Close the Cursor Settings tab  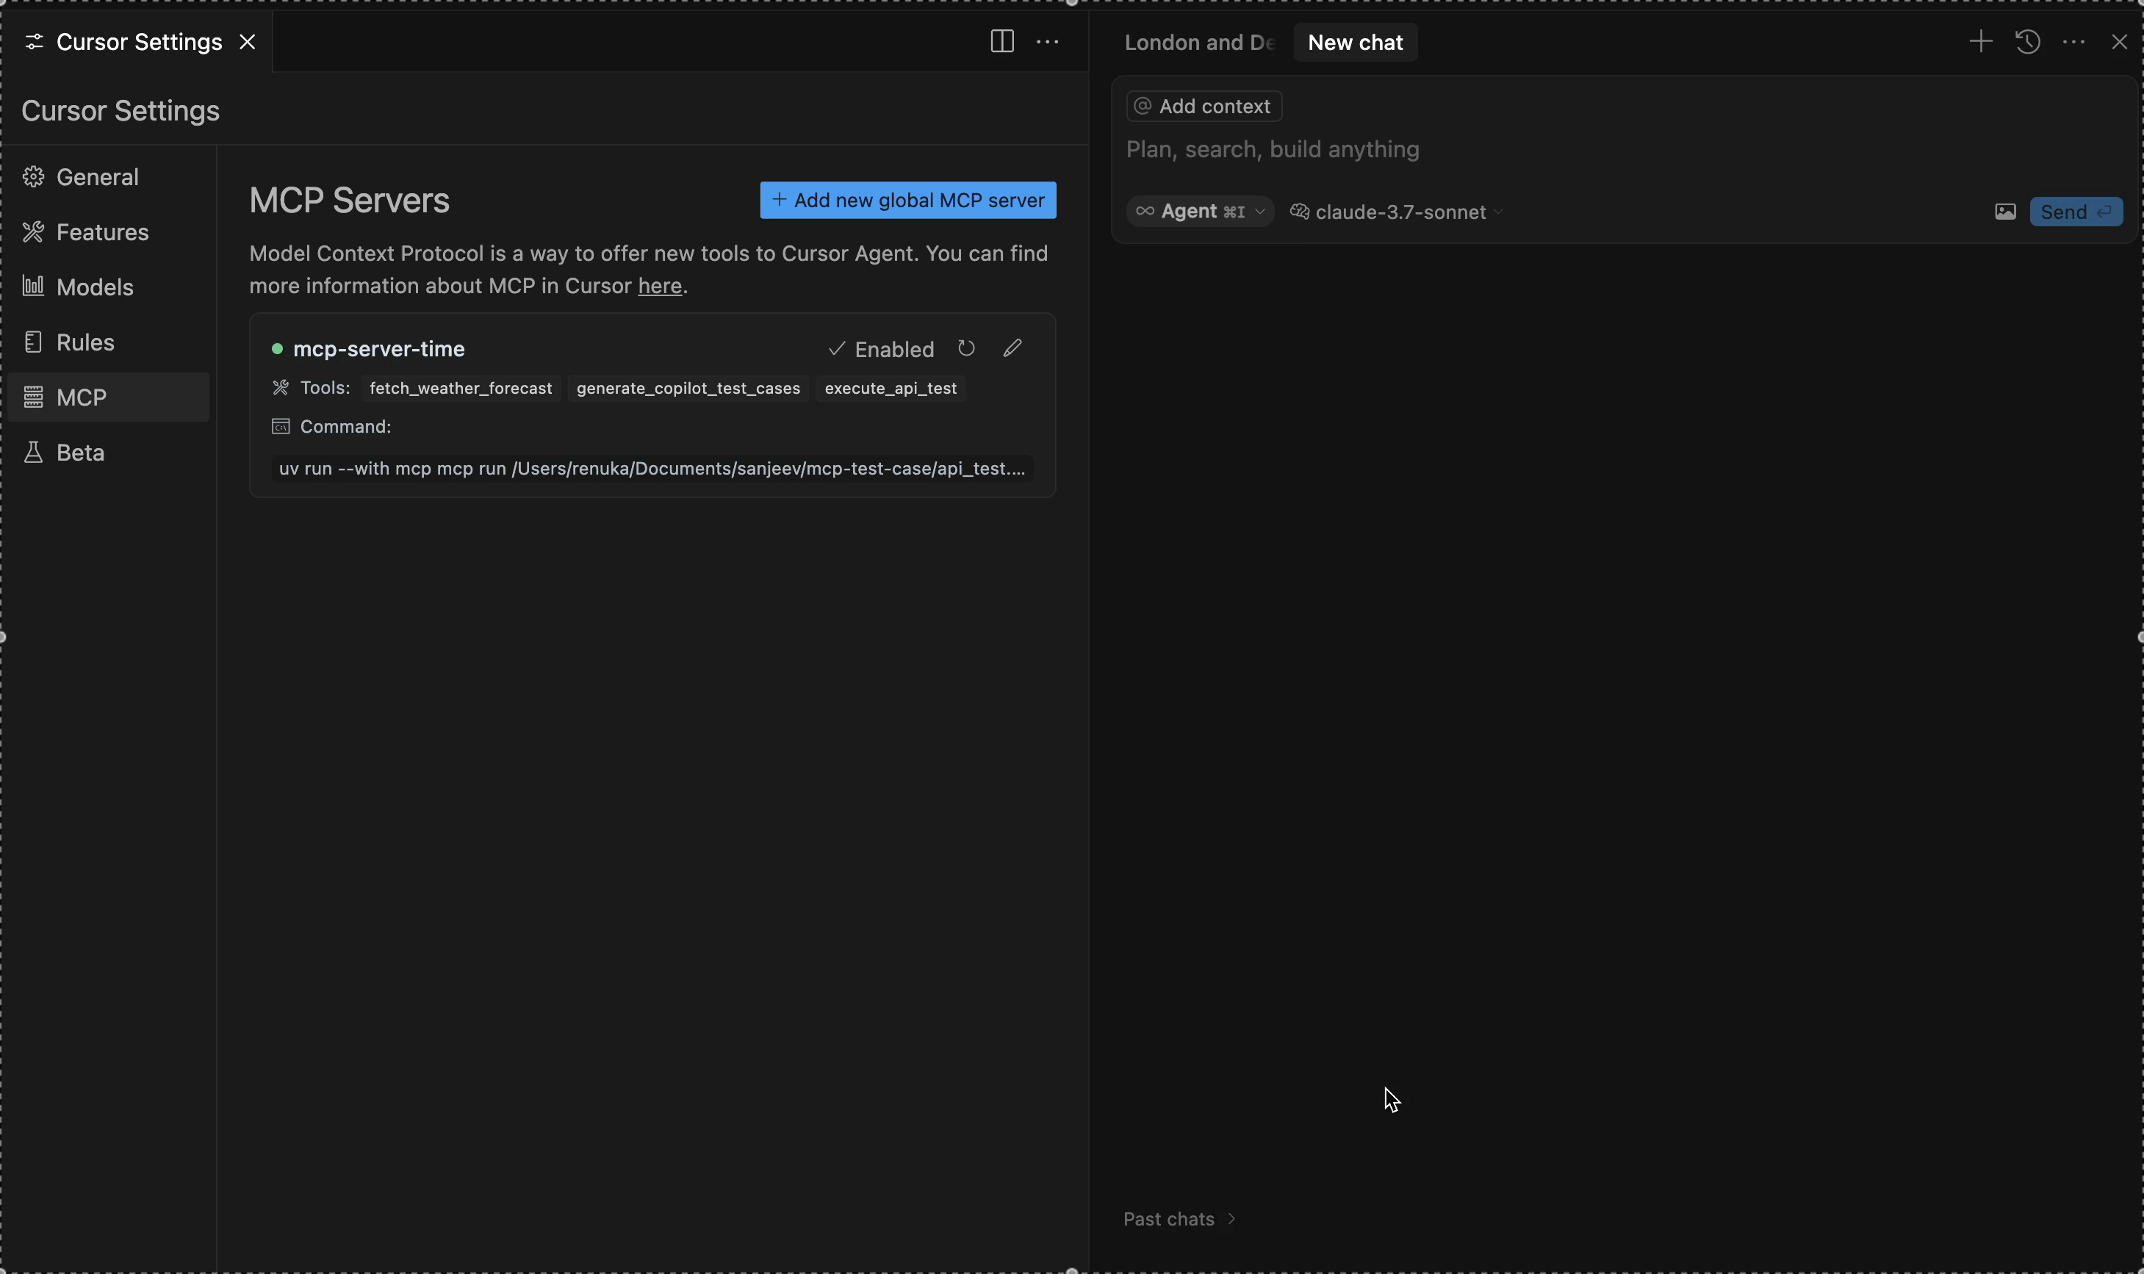click(248, 42)
